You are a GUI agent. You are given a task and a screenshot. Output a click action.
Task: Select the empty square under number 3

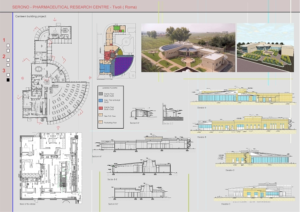tap(8, 75)
